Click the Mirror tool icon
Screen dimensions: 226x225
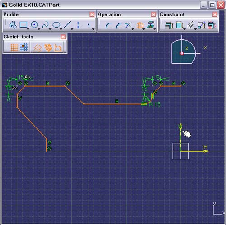click(x=140, y=25)
